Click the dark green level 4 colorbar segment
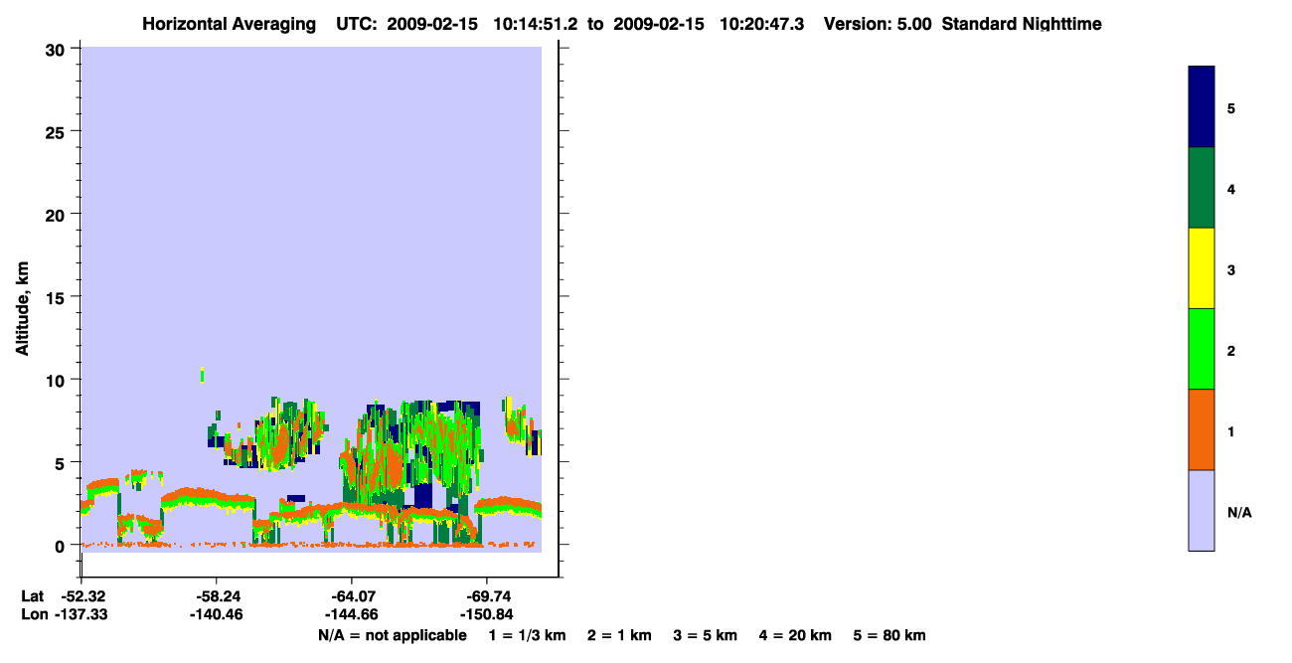1292x663 pixels. tap(1202, 188)
